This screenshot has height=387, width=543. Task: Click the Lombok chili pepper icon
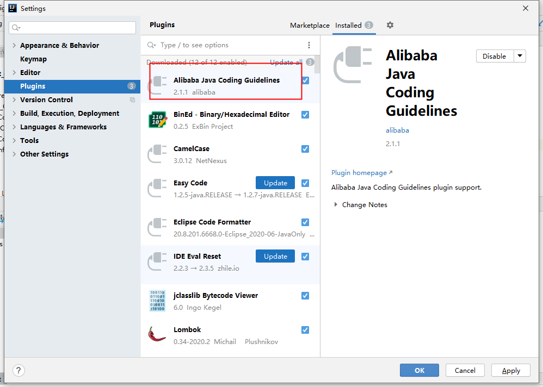(157, 334)
